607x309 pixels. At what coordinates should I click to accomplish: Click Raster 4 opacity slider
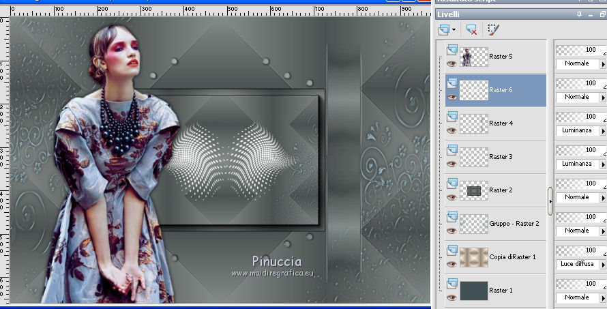(x=581, y=117)
